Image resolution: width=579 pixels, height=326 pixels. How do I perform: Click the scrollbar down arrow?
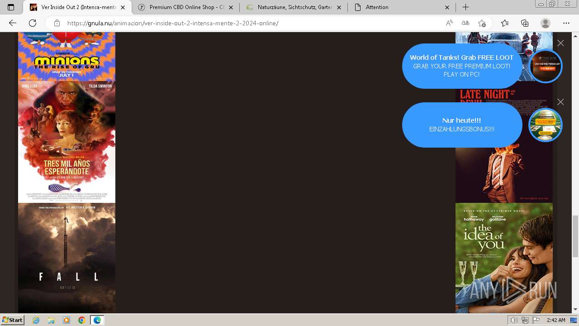coord(575,309)
